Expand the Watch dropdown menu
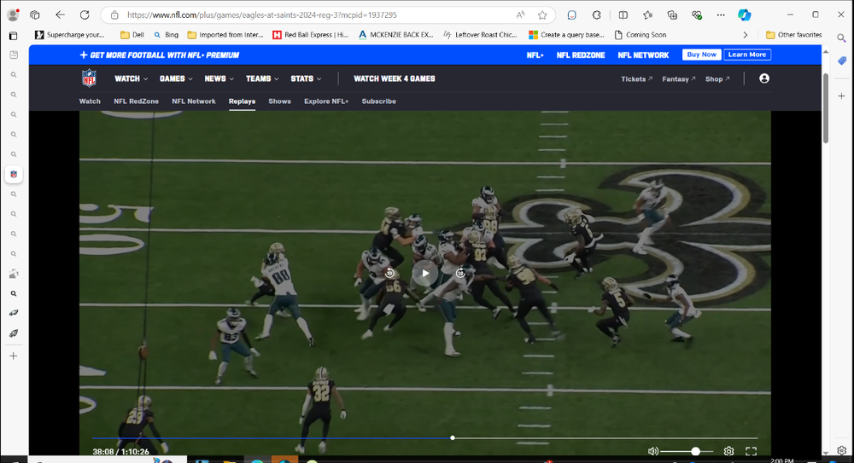This screenshot has width=854, height=463. [x=131, y=78]
